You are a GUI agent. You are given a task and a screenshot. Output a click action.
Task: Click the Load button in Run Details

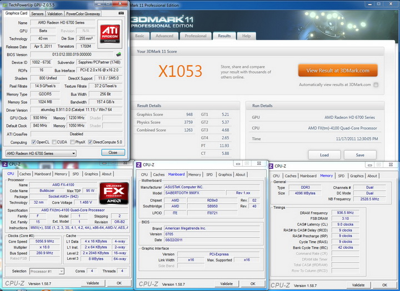tap(324, 155)
